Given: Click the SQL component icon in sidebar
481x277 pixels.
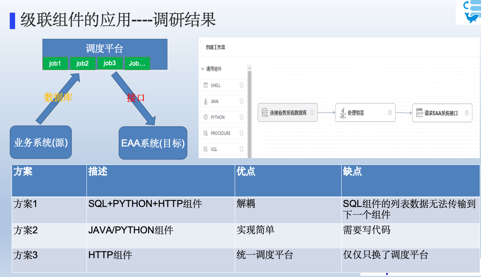Looking at the screenshot, I should coord(206,149).
